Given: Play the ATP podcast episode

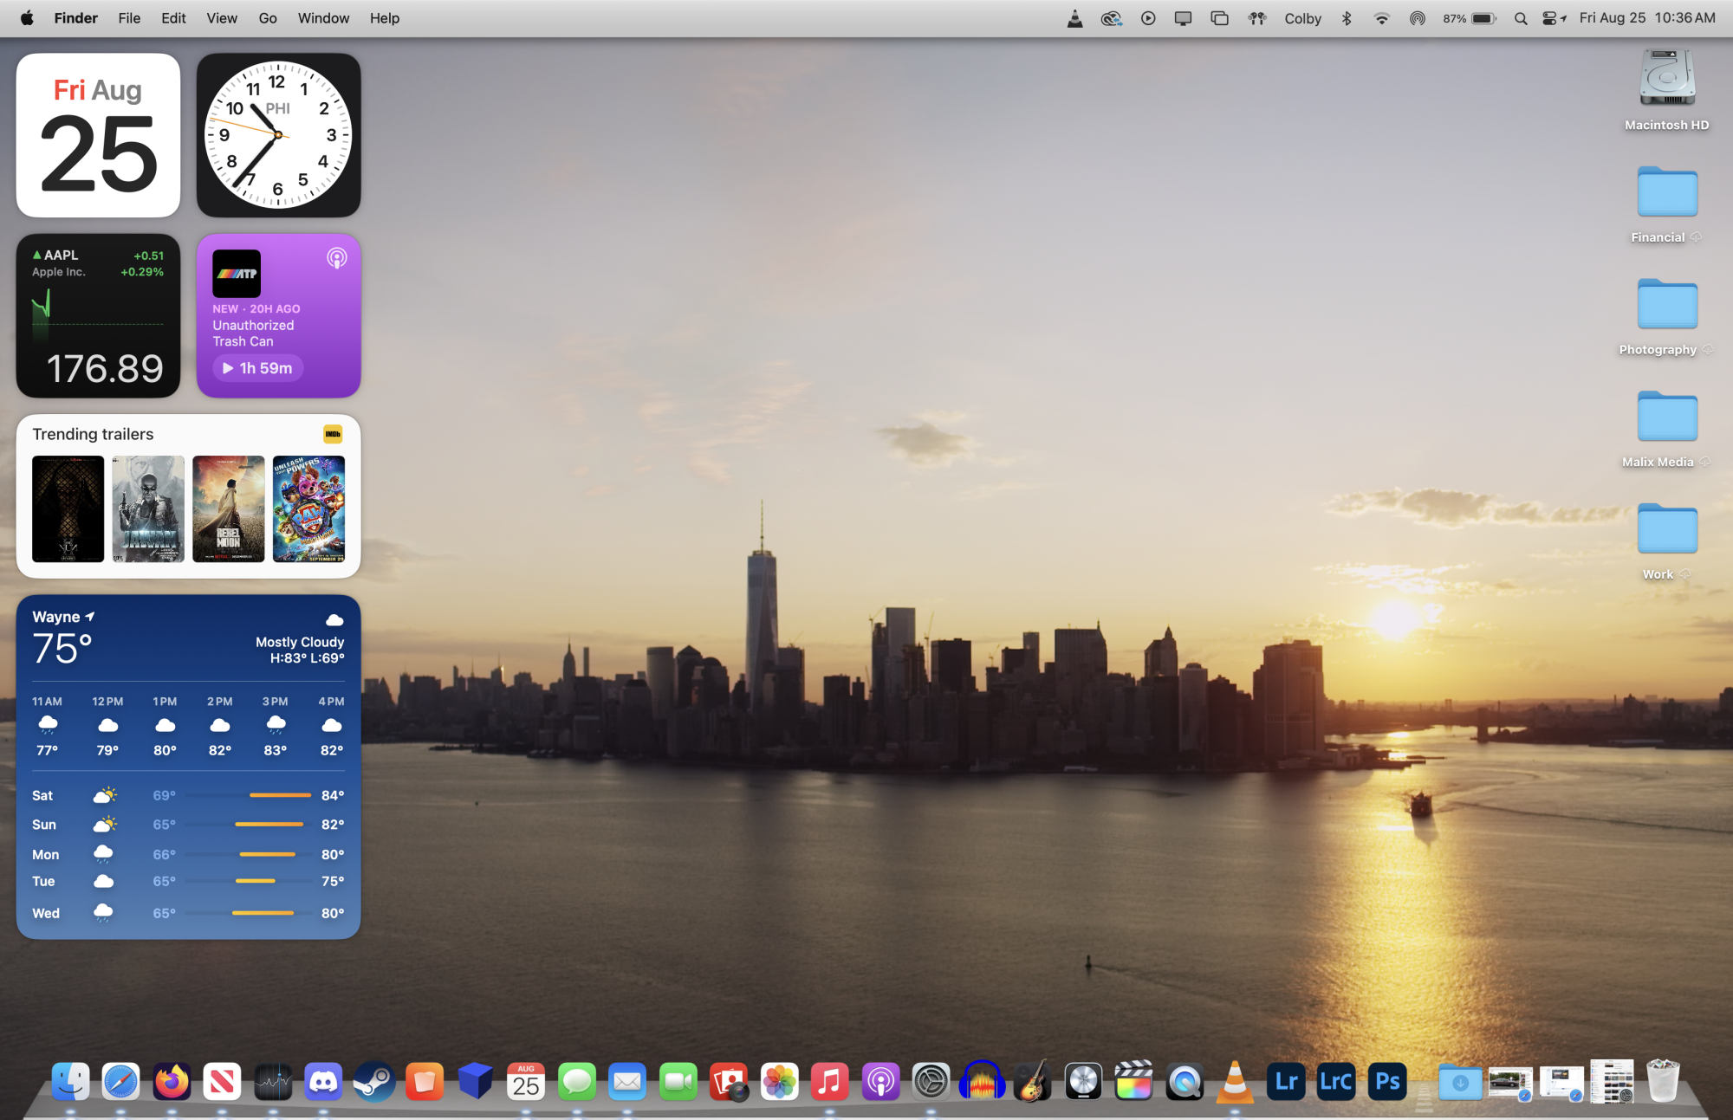Looking at the screenshot, I should 257,368.
